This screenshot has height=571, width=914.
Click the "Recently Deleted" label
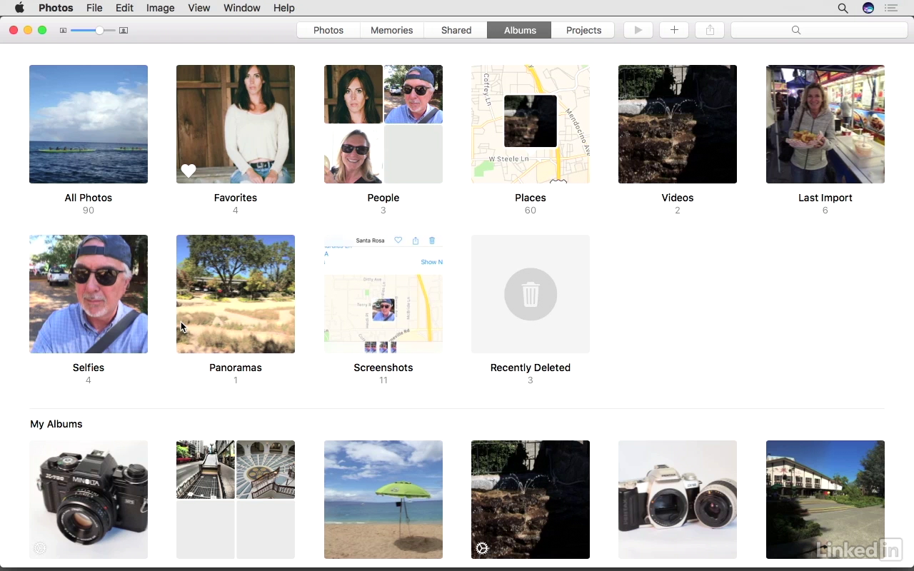(531, 368)
